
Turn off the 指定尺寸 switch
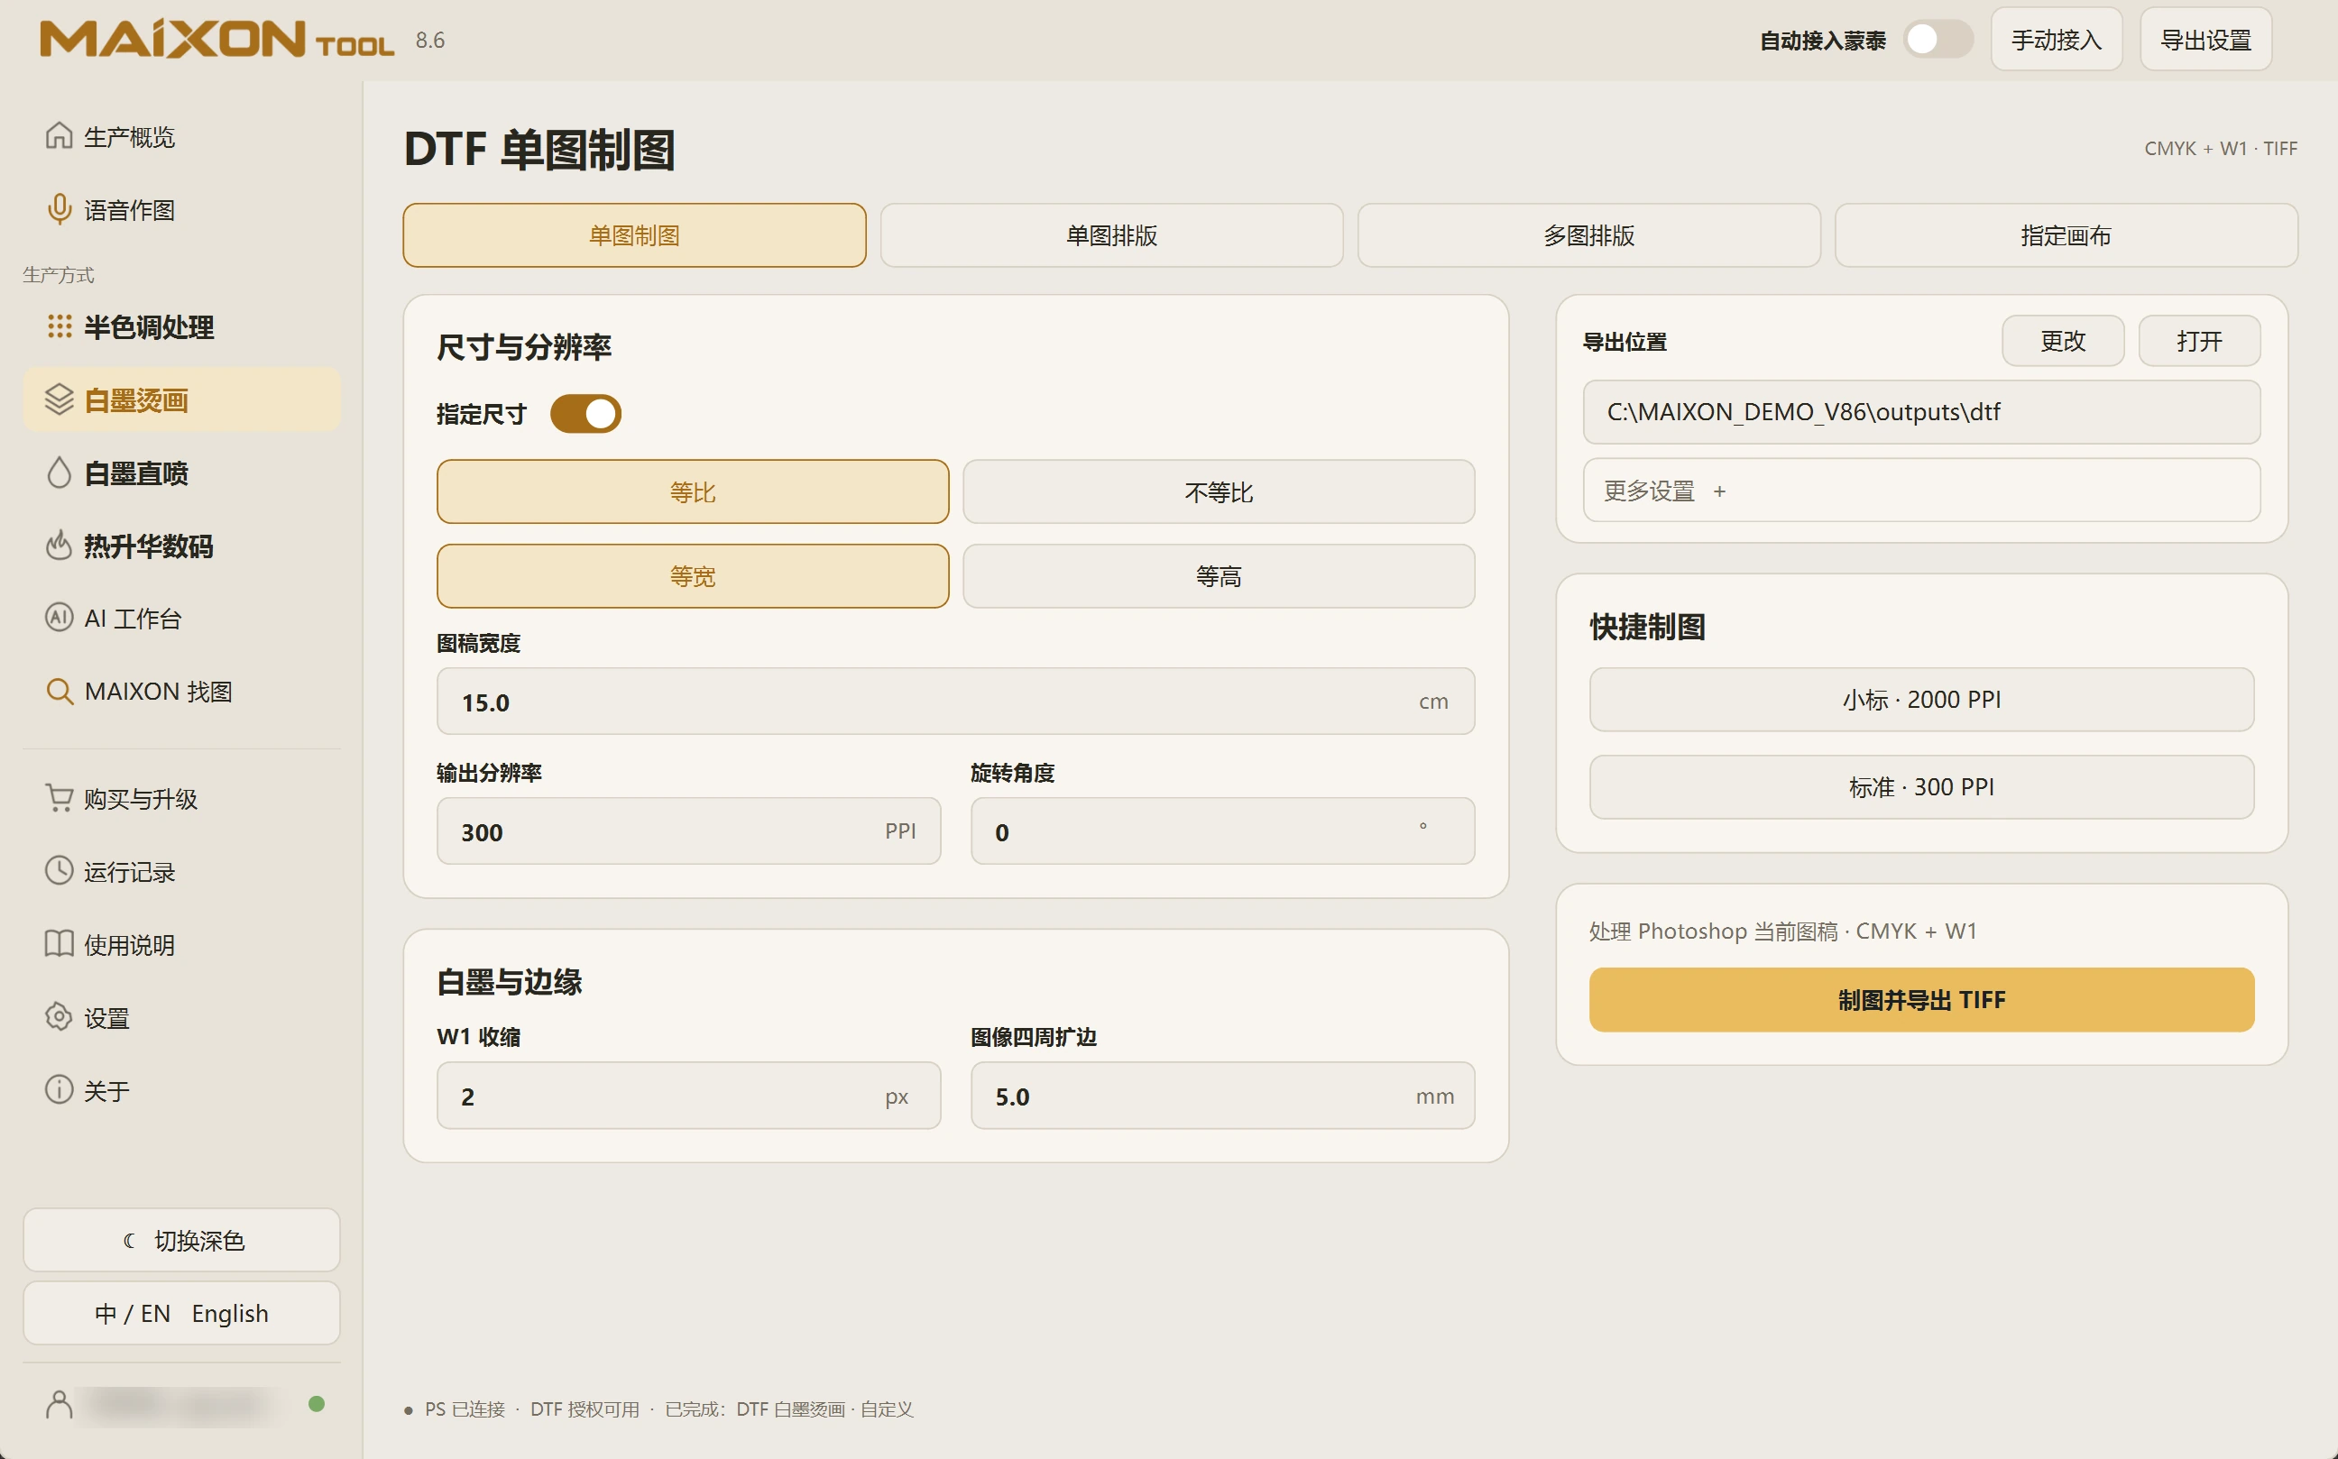click(585, 414)
